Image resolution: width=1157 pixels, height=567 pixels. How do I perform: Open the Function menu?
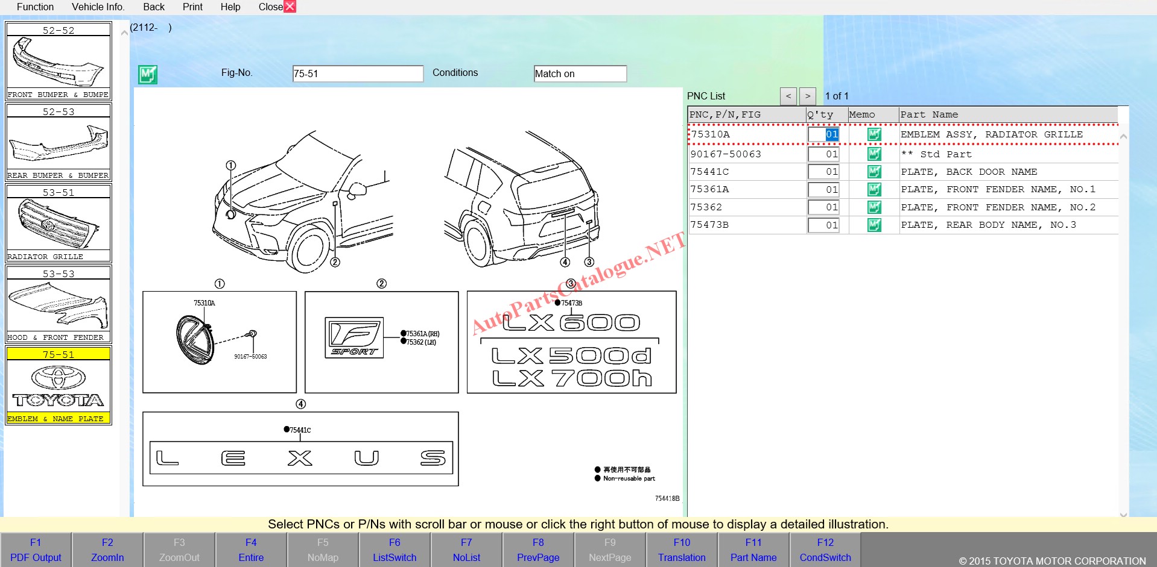[35, 7]
